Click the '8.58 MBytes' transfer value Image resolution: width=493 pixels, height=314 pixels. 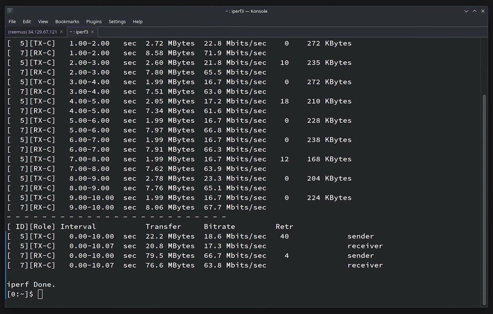[170, 53]
